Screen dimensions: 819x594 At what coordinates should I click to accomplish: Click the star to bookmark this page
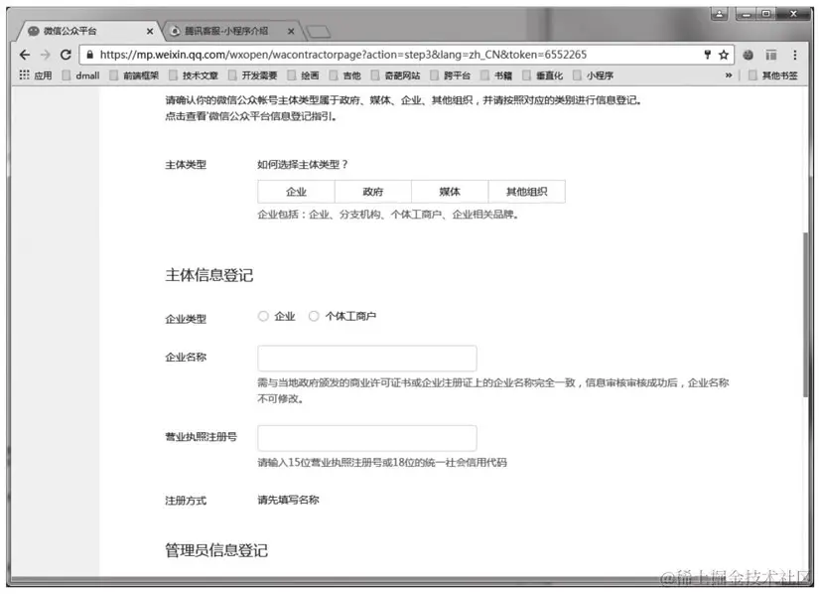point(723,56)
